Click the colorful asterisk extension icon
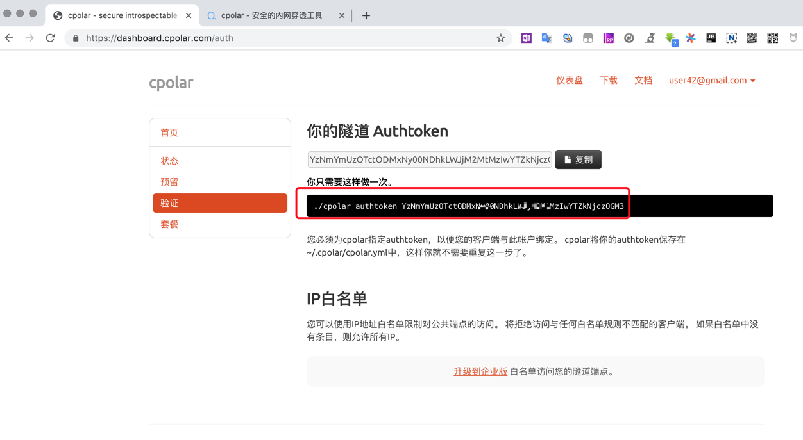This screenshot has width=803, height=440. tap(690, 38)
